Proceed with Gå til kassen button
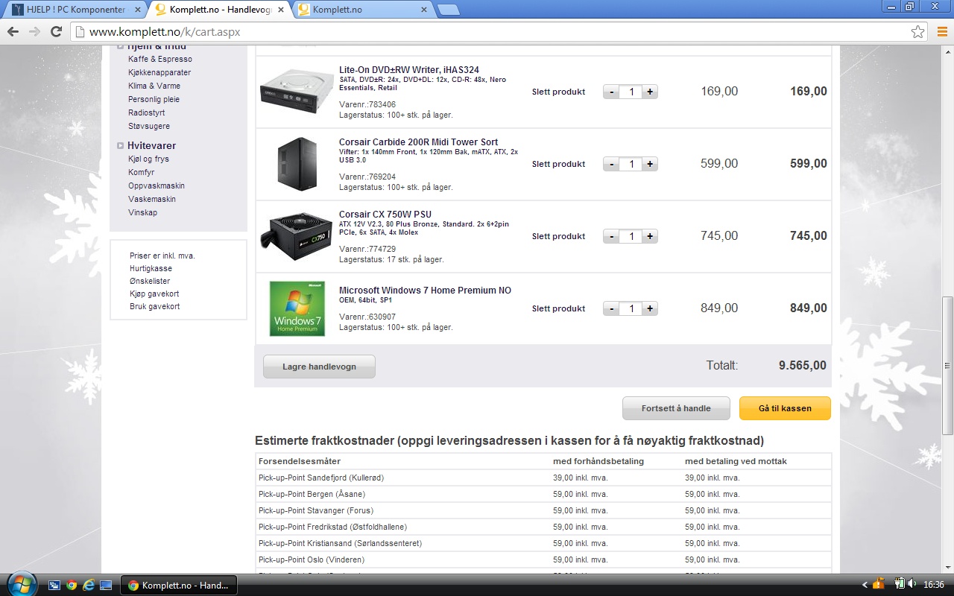Viewport: 954px width, 596px height. tap(785, 408)
